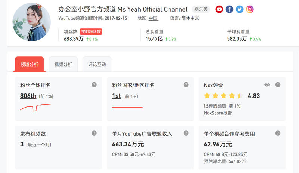Viewport: 299px width, 173px height.
Task: Click the CPM: 33.58元-67.43元 text
Action: [134, 154]
